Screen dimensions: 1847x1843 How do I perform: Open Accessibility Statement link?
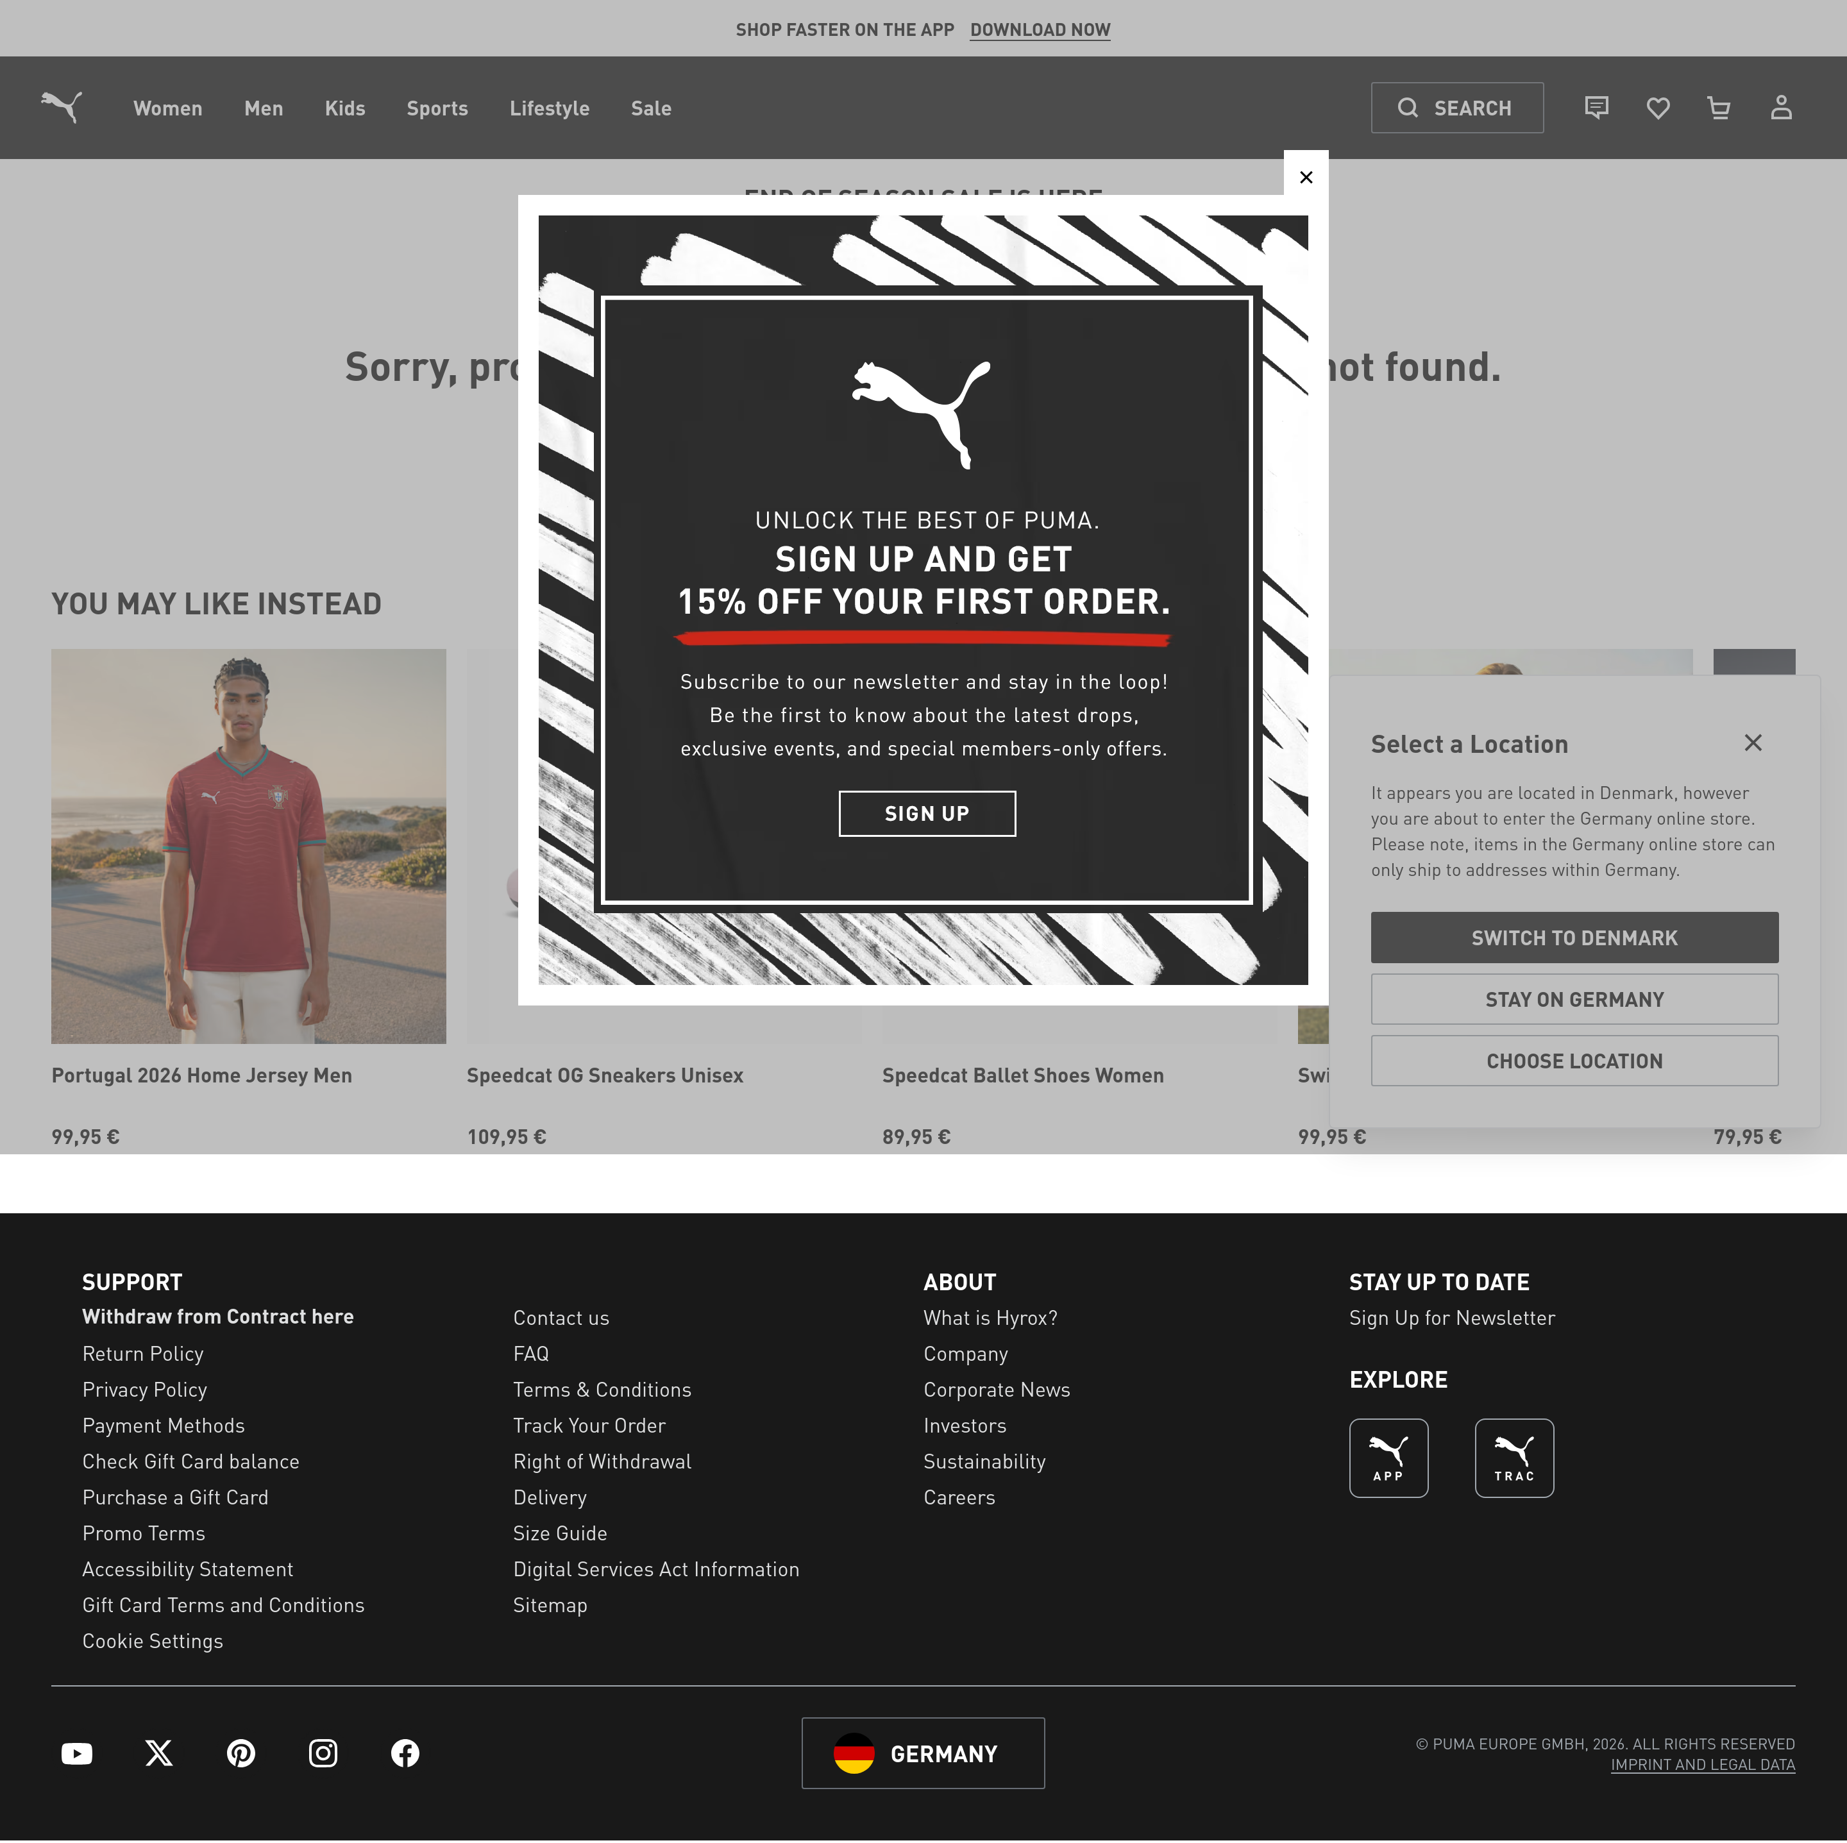point(189,1569)
